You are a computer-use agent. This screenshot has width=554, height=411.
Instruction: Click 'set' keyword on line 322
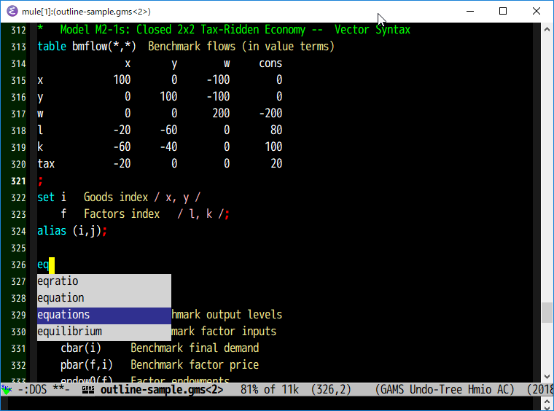click(46, 197)
